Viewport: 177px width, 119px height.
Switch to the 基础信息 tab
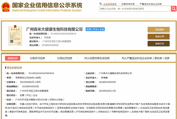(12, 58)
